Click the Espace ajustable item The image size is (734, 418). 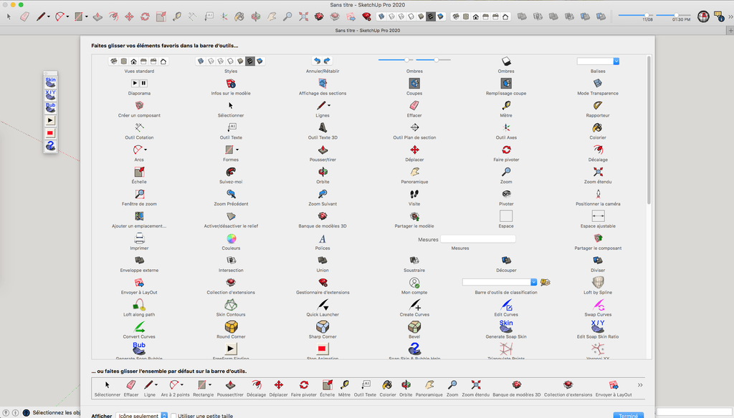(x=598, y=215)
